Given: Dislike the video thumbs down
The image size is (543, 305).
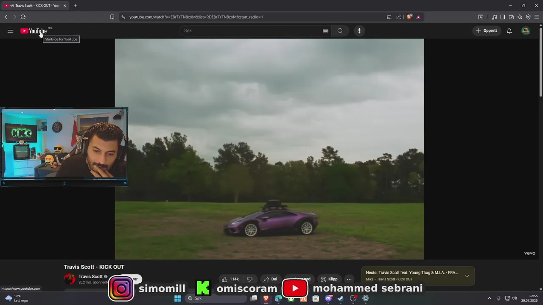Looking at the screenshot, I should (x=250, y=279).
